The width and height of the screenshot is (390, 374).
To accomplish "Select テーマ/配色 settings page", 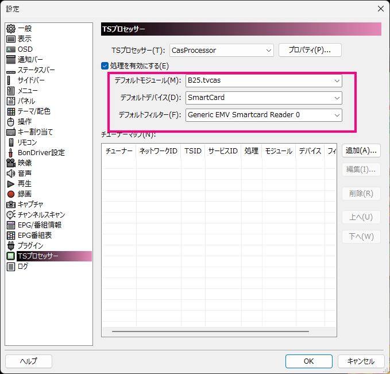I will 34,111.
